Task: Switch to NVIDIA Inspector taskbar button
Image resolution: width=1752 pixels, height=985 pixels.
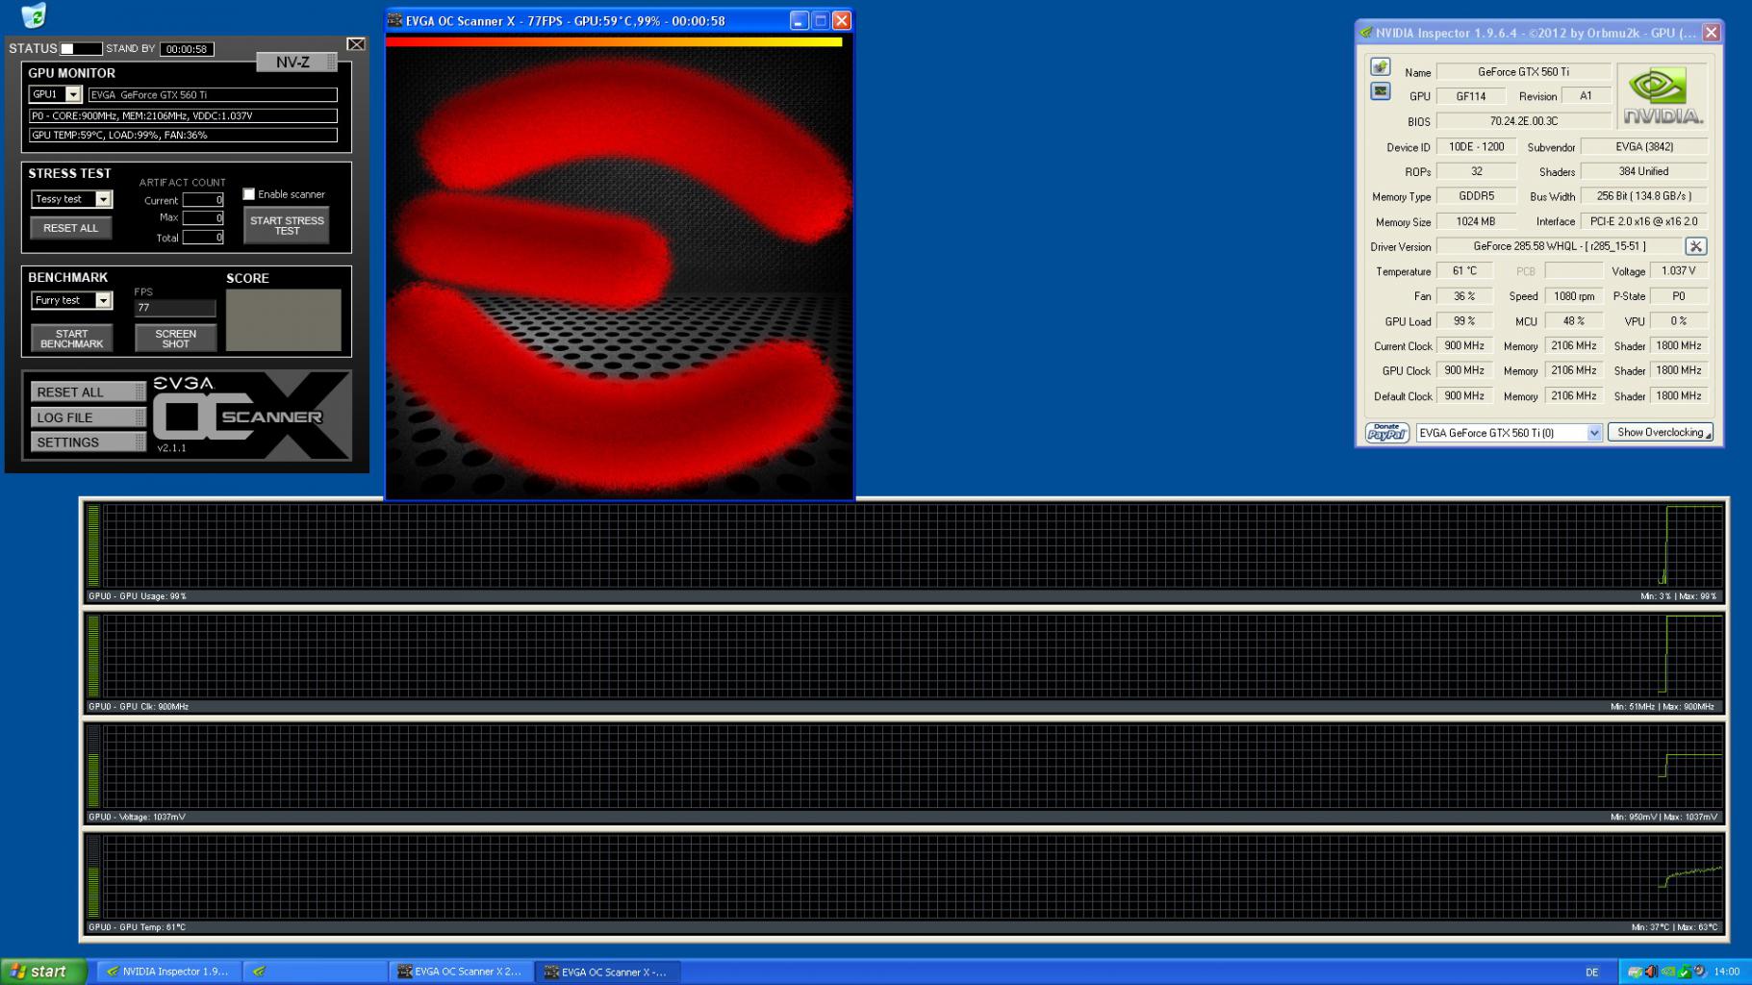Action: (x=167, y=972)
